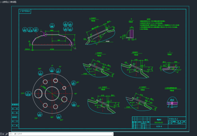Open command line customization wrench
Viewport: 197px width, 136px height.
[6, 134]
